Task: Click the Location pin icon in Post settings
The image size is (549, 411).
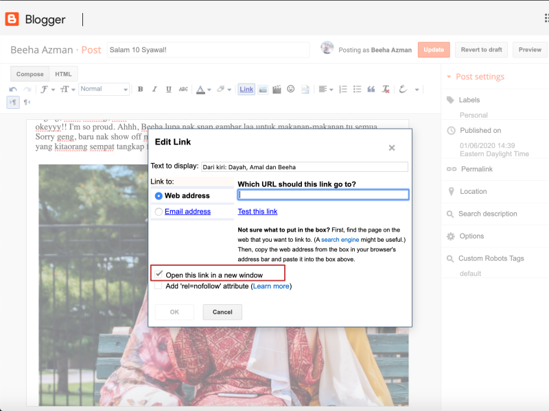Action: (450, 191)
